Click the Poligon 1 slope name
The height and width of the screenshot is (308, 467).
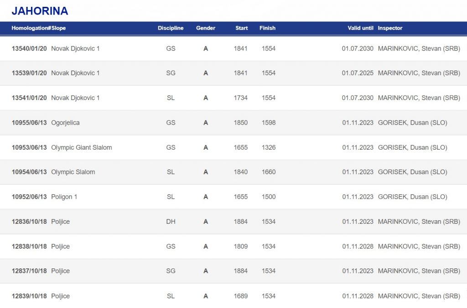pyautogui.click(x=64, y=197)
